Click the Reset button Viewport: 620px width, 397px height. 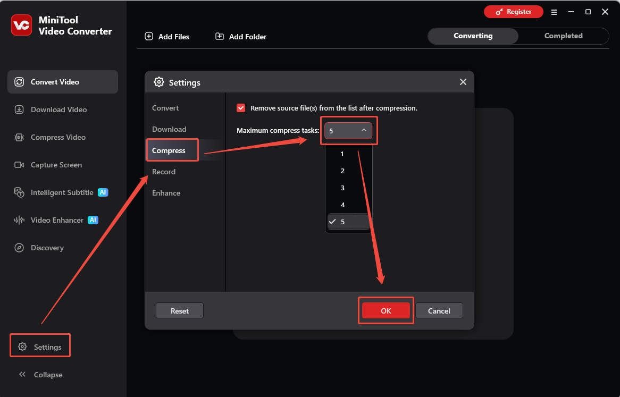coord(180,310)
